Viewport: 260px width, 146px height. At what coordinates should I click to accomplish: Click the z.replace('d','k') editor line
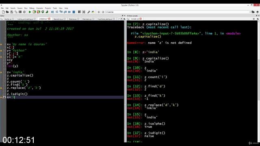tap(24, 88)
